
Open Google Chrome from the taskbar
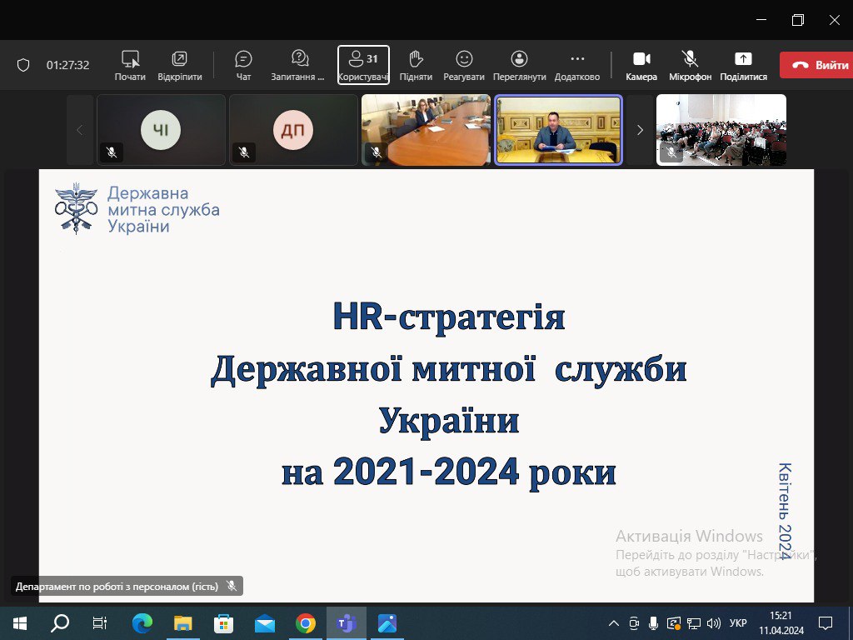click(x=306, y=623)
